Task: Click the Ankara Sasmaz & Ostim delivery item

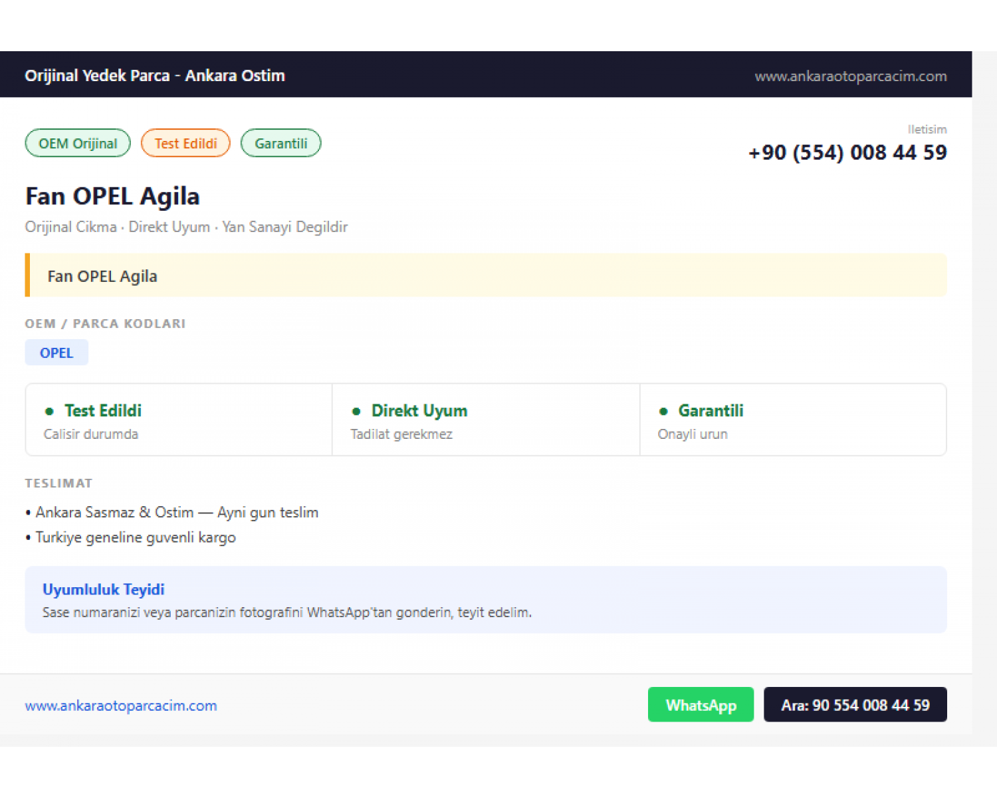Action: pos(172,512)
